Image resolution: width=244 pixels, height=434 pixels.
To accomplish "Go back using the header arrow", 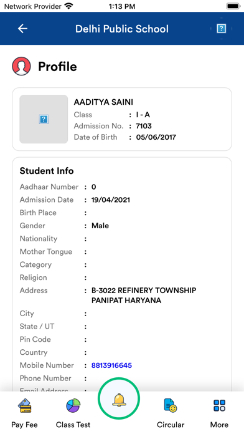I will point(22,29).
